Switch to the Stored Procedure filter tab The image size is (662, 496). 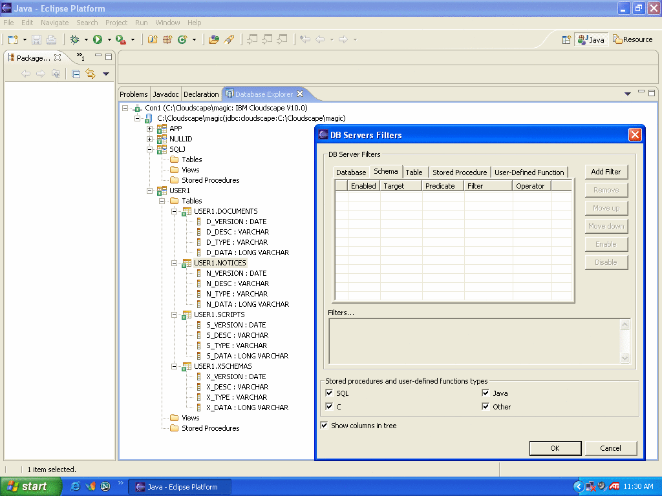tap(459, 172)
